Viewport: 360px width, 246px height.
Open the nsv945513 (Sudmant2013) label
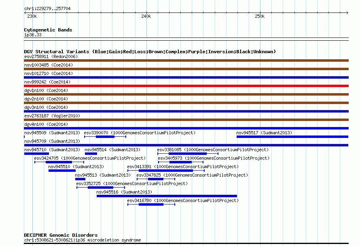tap(103, 175)
